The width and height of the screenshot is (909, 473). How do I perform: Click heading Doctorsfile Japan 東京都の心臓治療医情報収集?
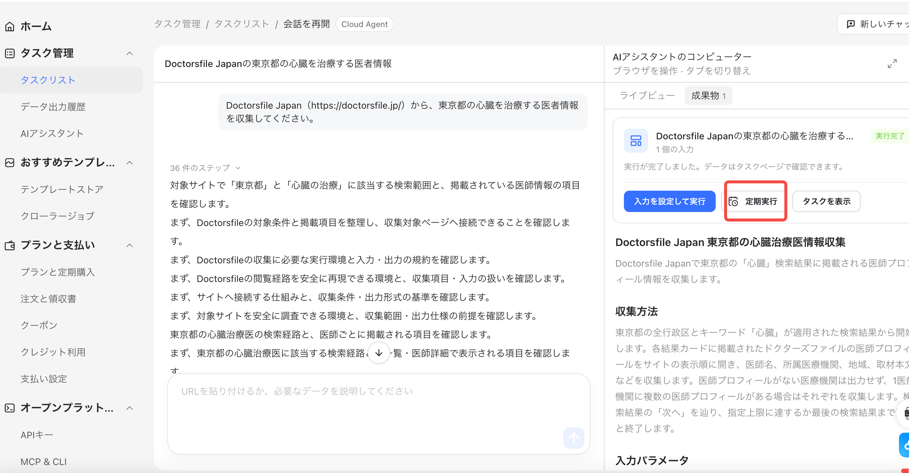pos(730,242)
